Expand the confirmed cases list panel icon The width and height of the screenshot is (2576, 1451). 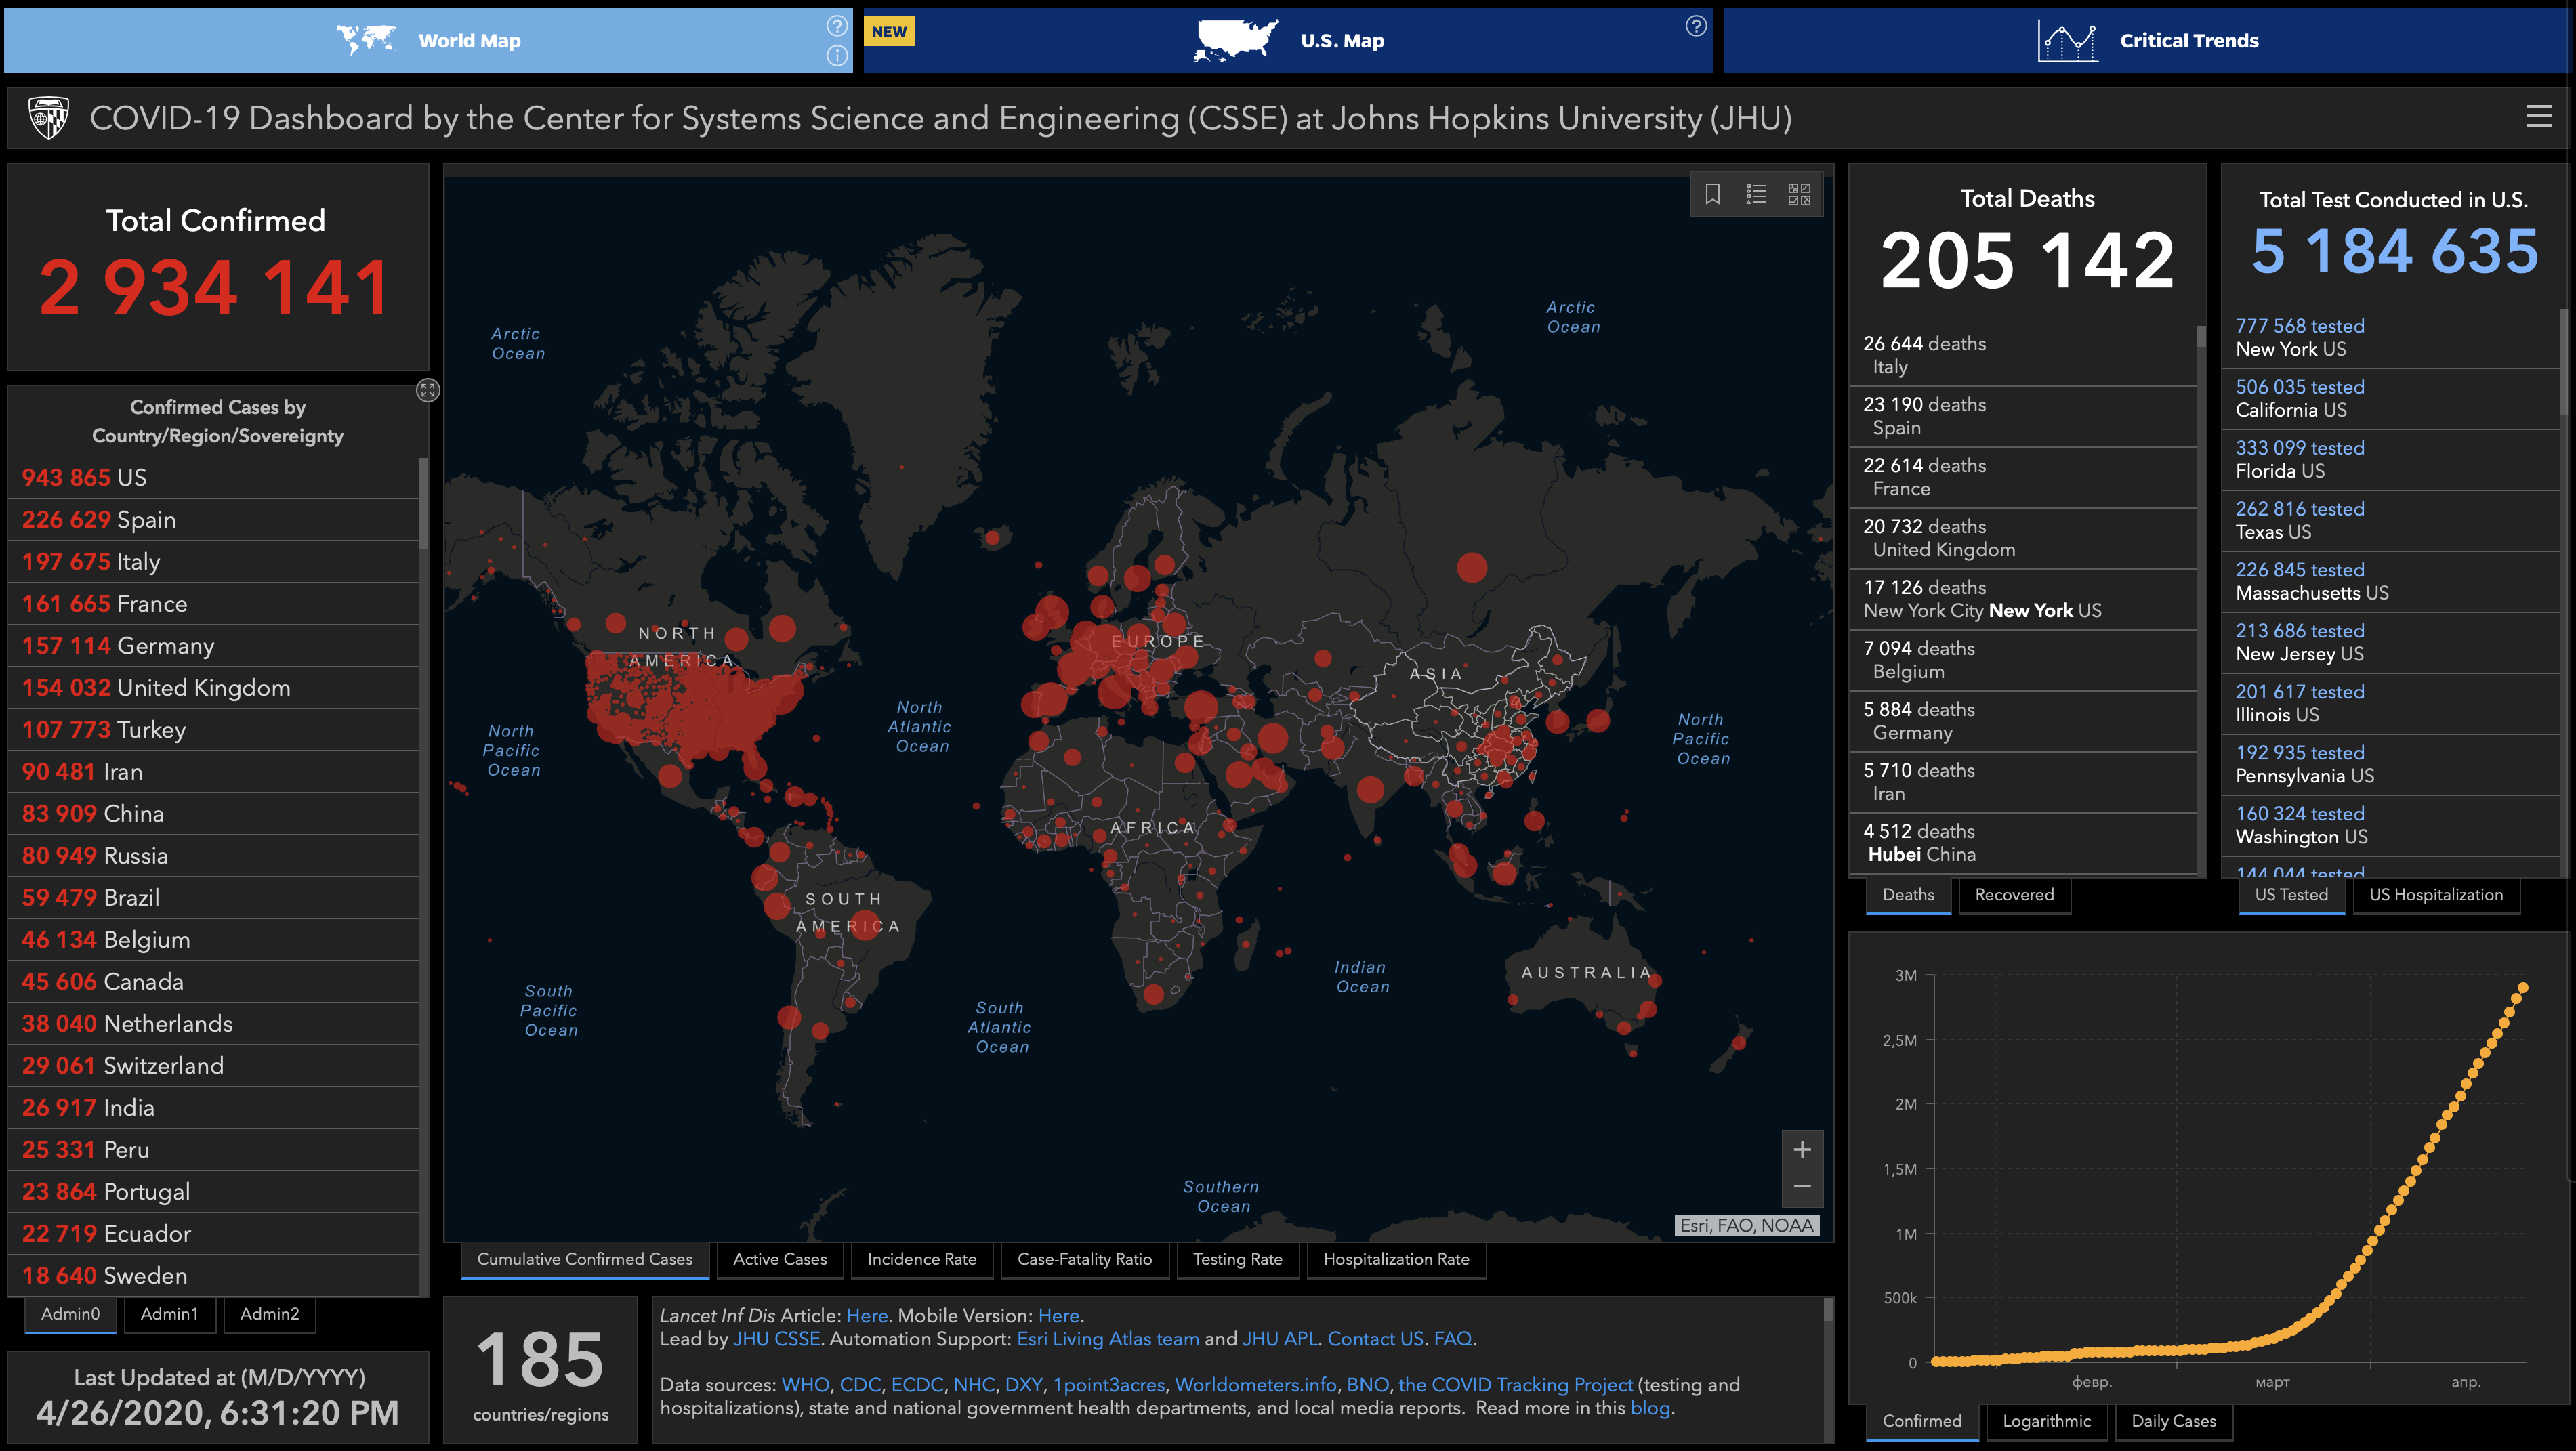(x=428, y=390)
